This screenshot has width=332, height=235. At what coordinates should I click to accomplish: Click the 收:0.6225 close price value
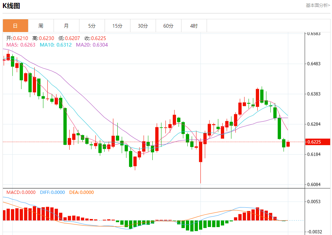point(95,38)
